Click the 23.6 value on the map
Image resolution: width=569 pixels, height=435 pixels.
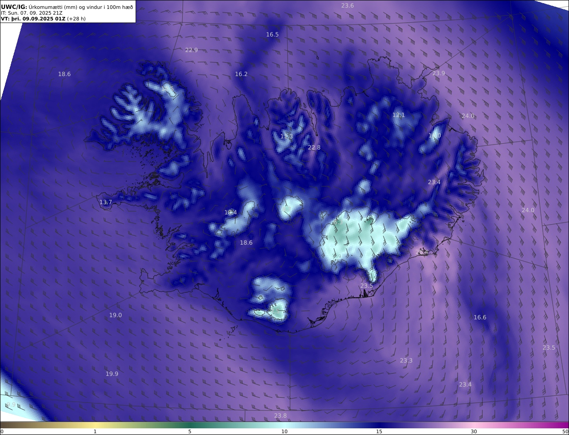[x=348, y=6]
